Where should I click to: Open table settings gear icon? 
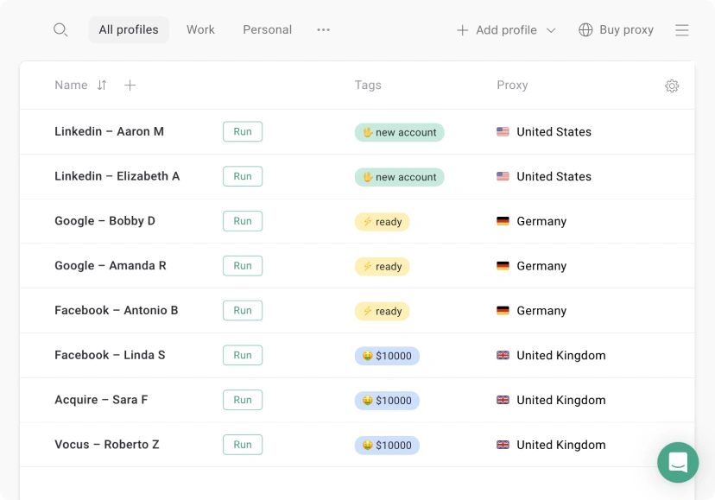tap(672, 86)
